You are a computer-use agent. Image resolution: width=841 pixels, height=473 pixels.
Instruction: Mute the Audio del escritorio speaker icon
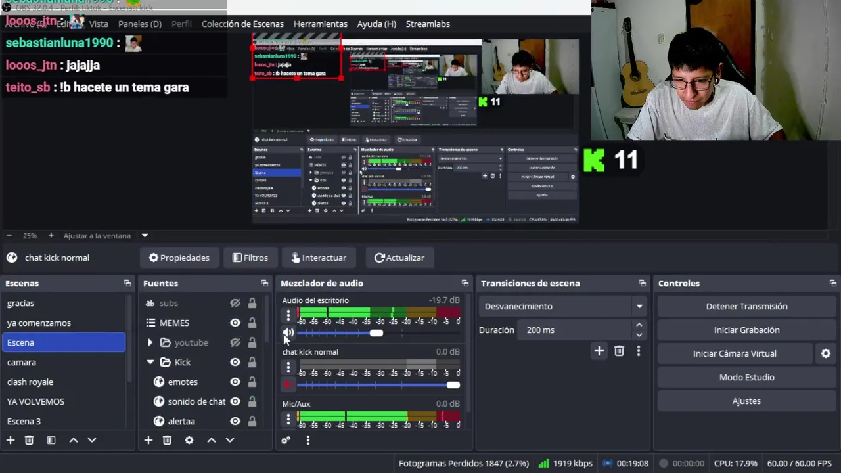tap(288, 333)
